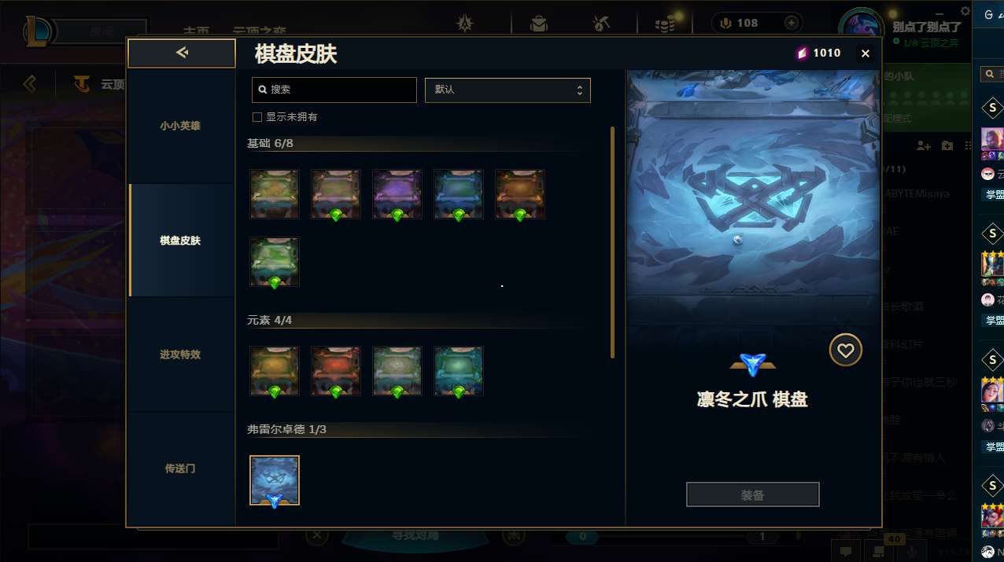The width and height of the screenshot is (1004, 562).
Task: Open the loot chest icon in top bar
Action: click(x=539, y=24)
